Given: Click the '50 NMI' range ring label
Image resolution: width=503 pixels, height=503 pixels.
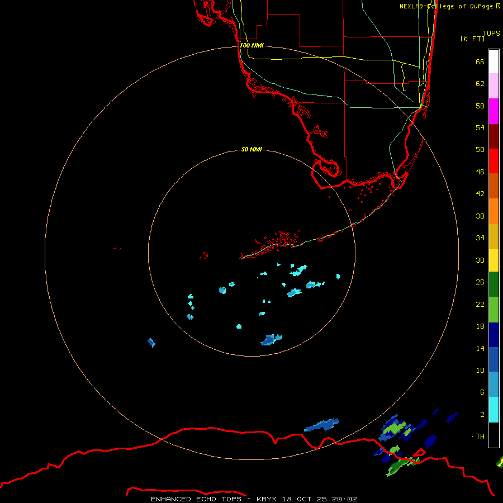Looking at the screenshot, I should tap(251, 149).
